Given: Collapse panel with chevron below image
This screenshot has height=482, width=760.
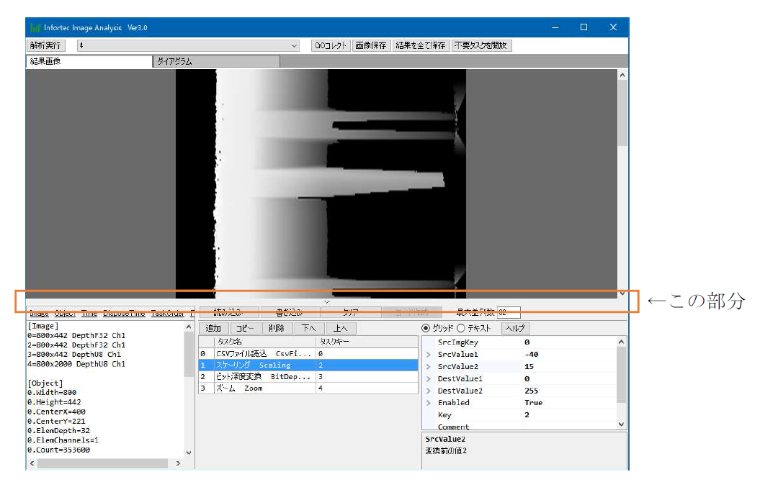Looking at the screenshot, I should (327, 302).
